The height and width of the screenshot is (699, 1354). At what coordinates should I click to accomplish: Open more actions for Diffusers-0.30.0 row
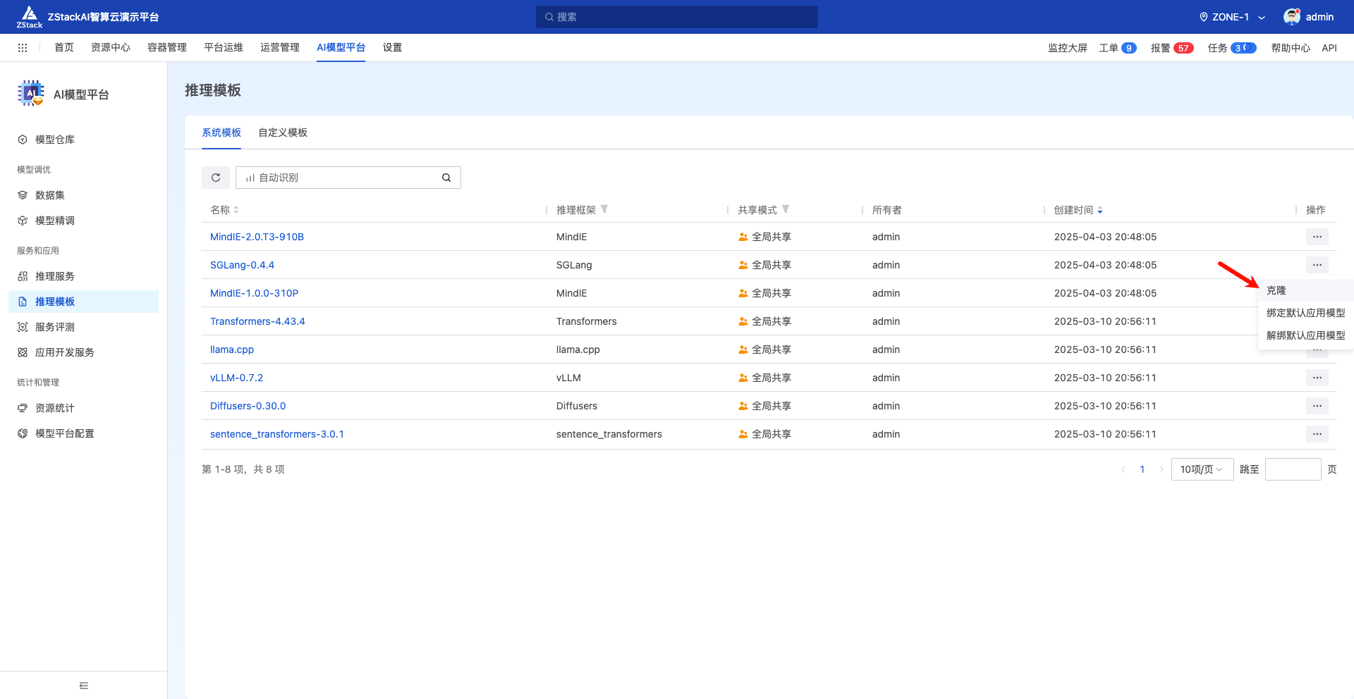[1317, 406]
